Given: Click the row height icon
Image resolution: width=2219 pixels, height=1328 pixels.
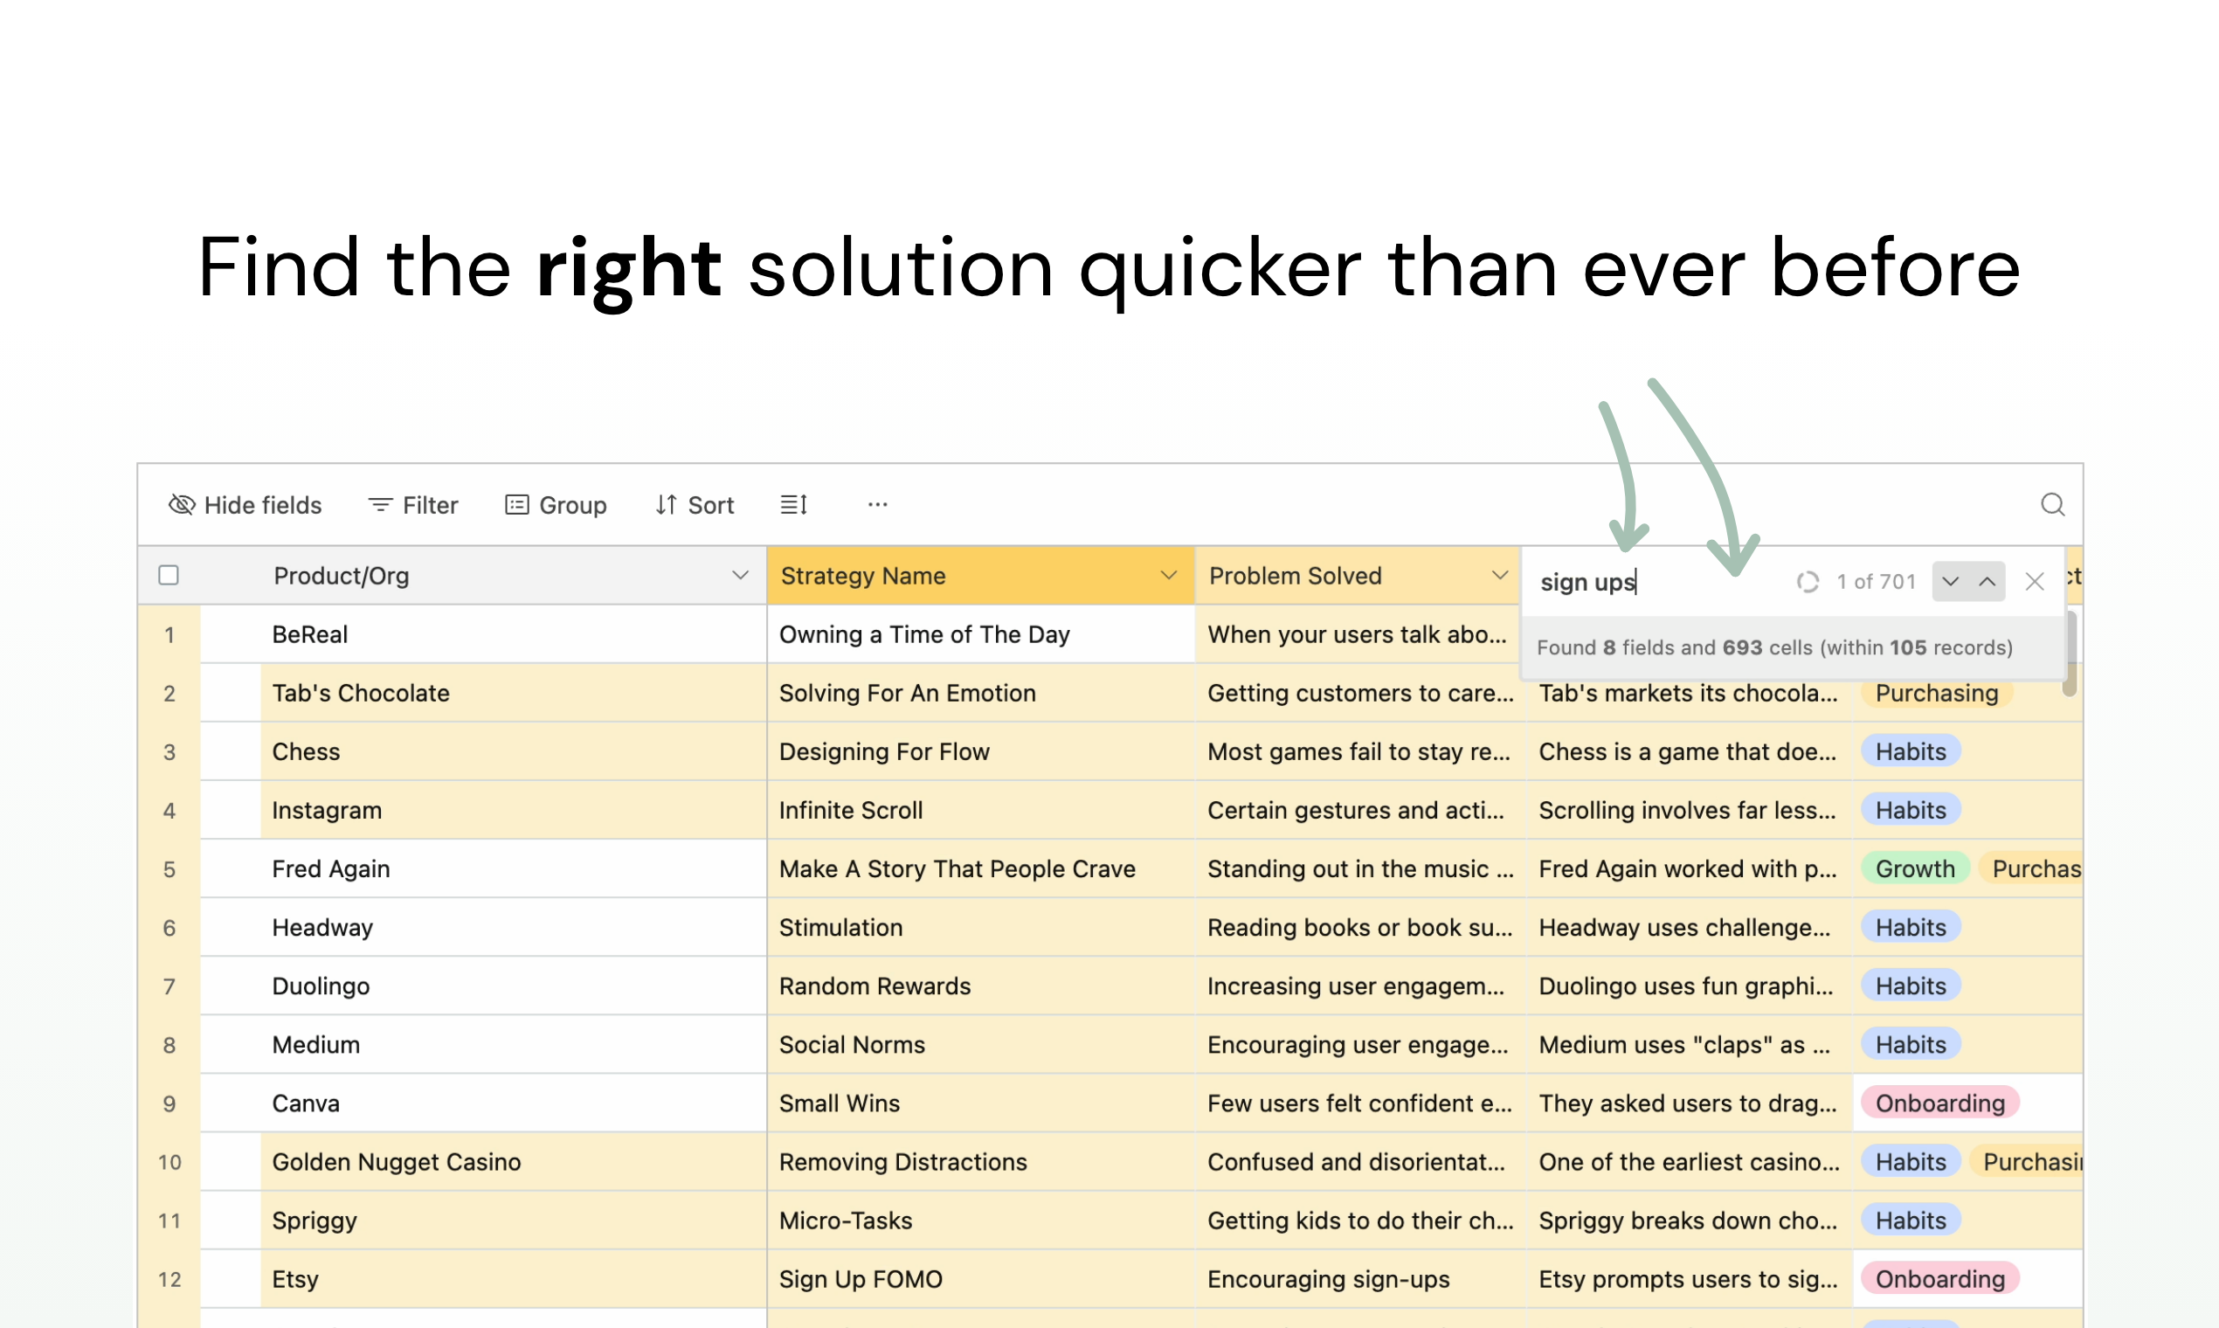Looking at the screenshot, I should [x=793, y=505].
